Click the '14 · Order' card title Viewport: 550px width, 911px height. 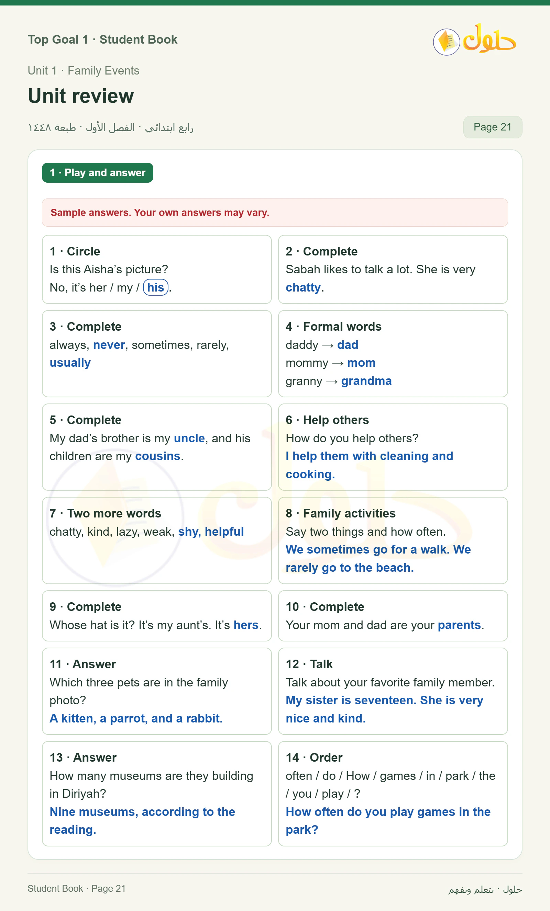(314, 758)
